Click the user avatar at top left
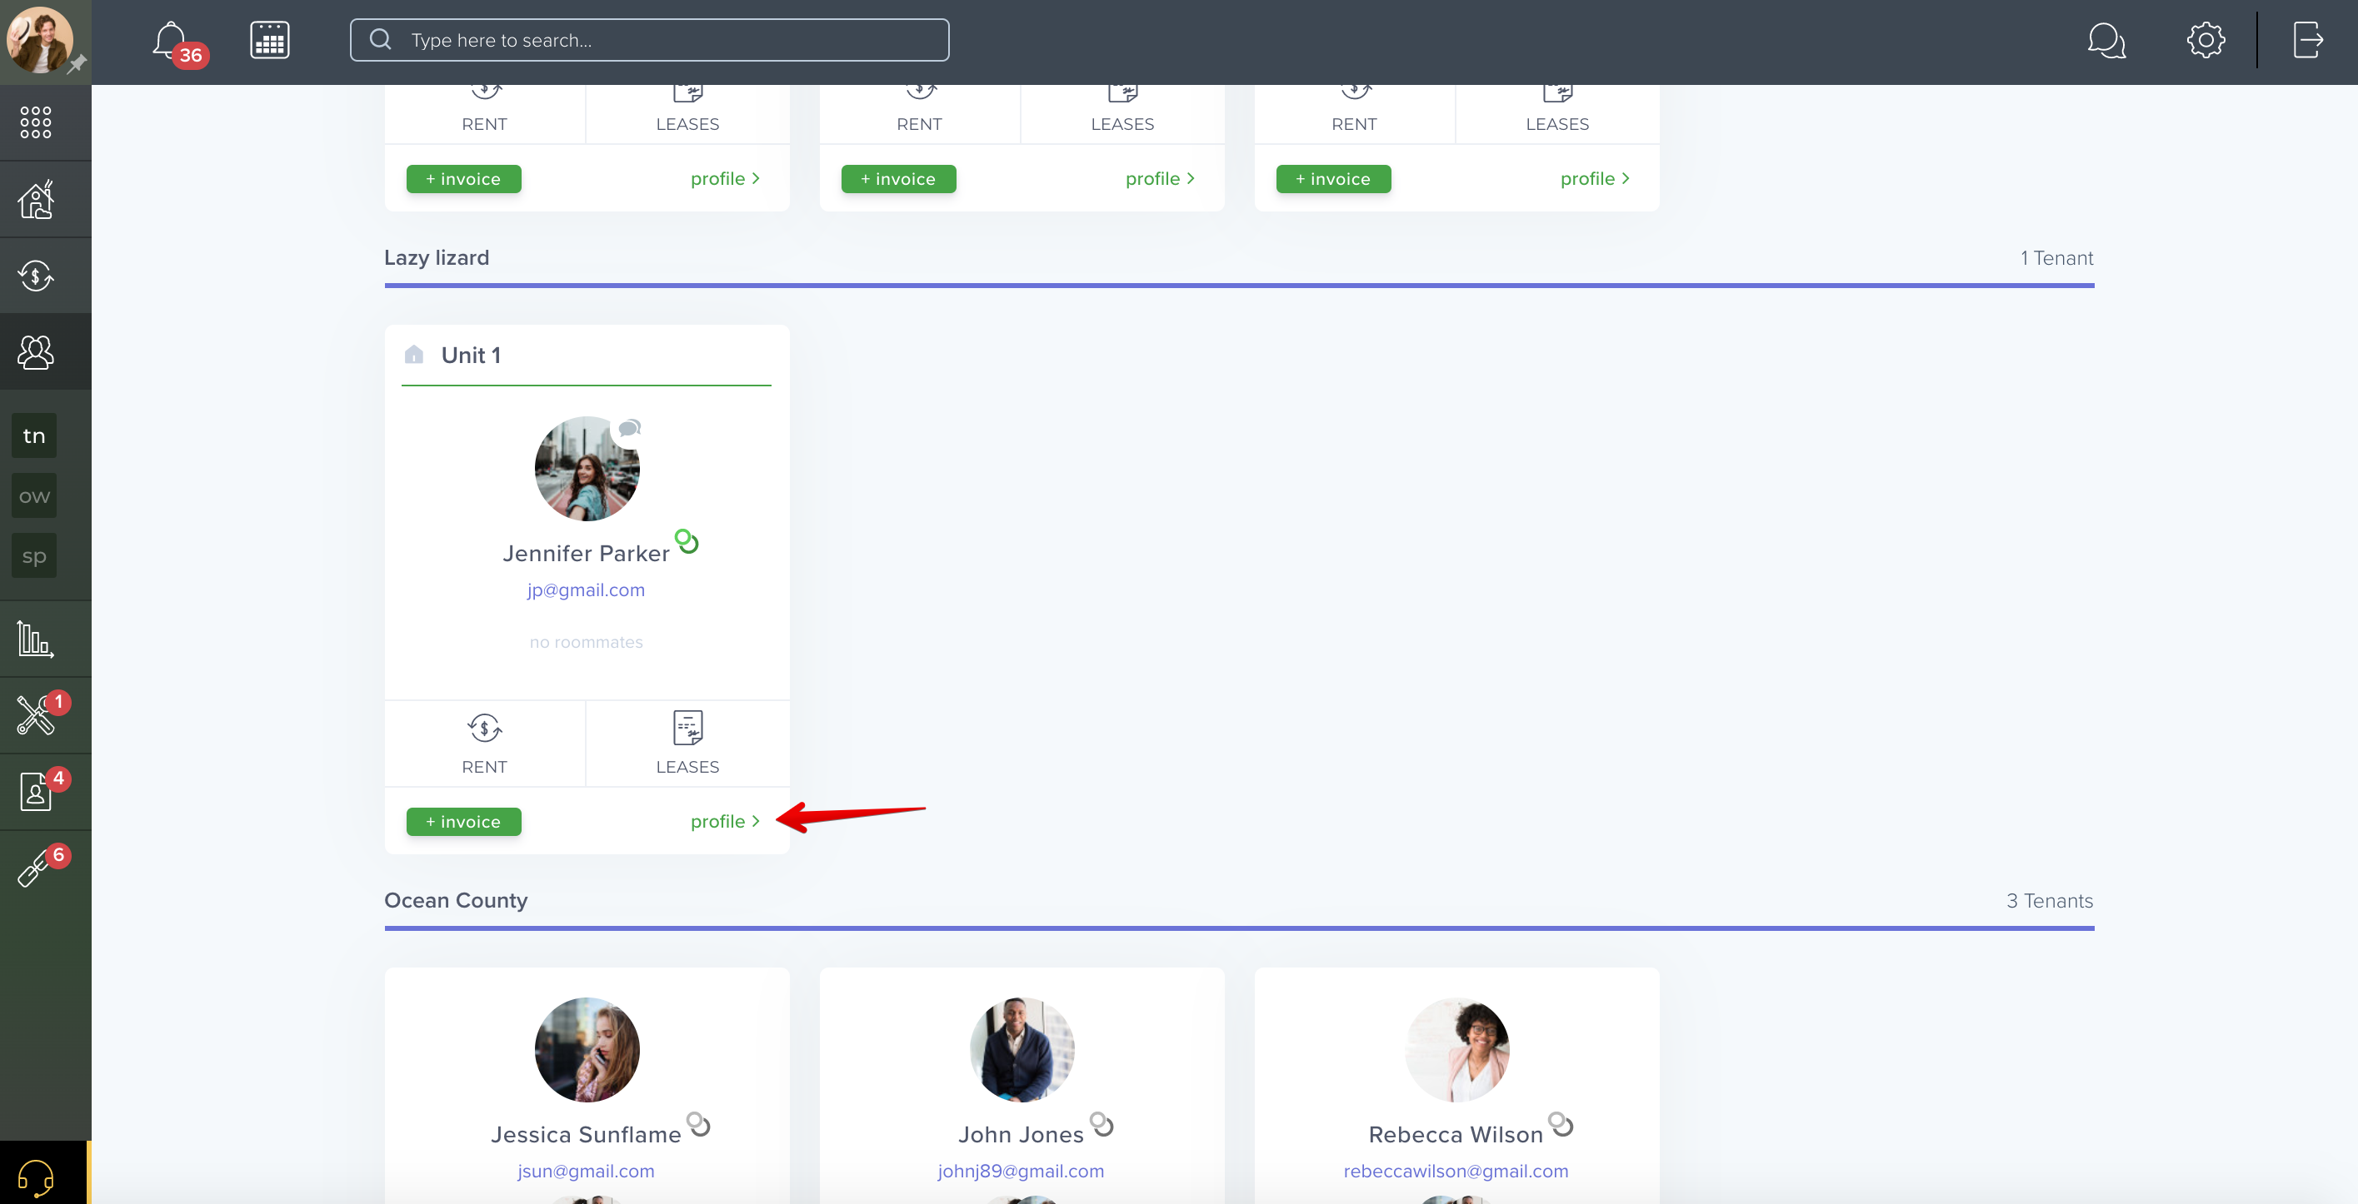 coord(37,39)
